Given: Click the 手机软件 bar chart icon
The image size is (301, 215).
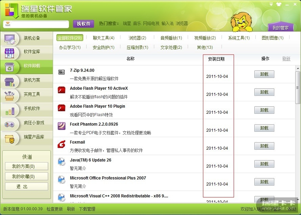Looking at the screenshot, I should (x=10, y=111).
